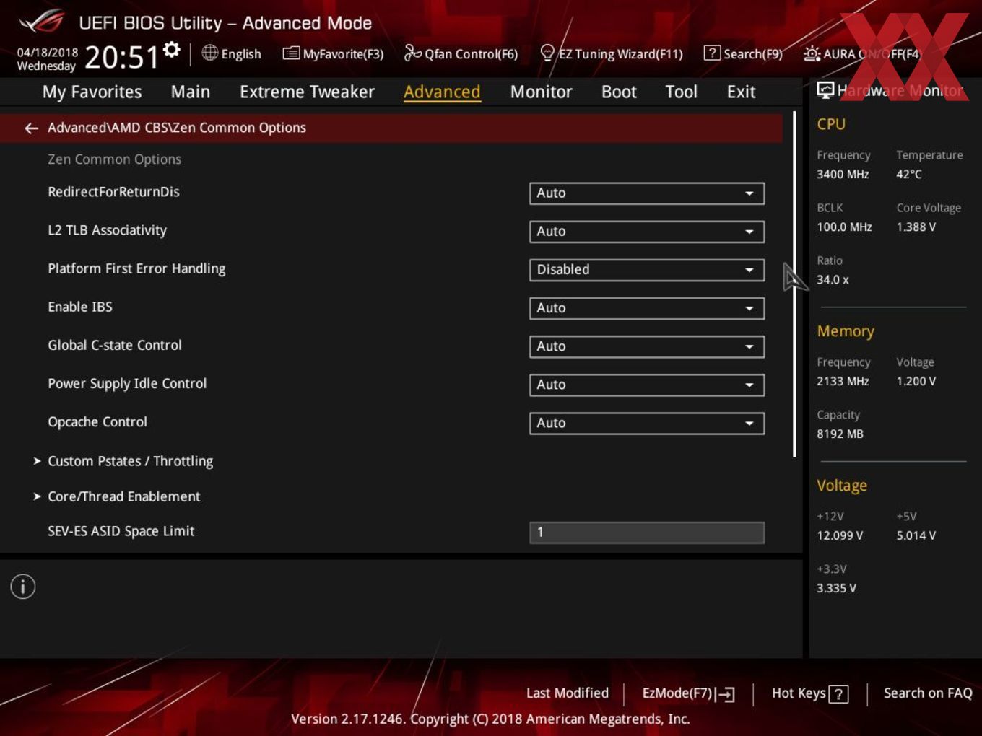982x736 pixels.
Task: Click Ratio 34.0 x value
Action: (833, 279)
